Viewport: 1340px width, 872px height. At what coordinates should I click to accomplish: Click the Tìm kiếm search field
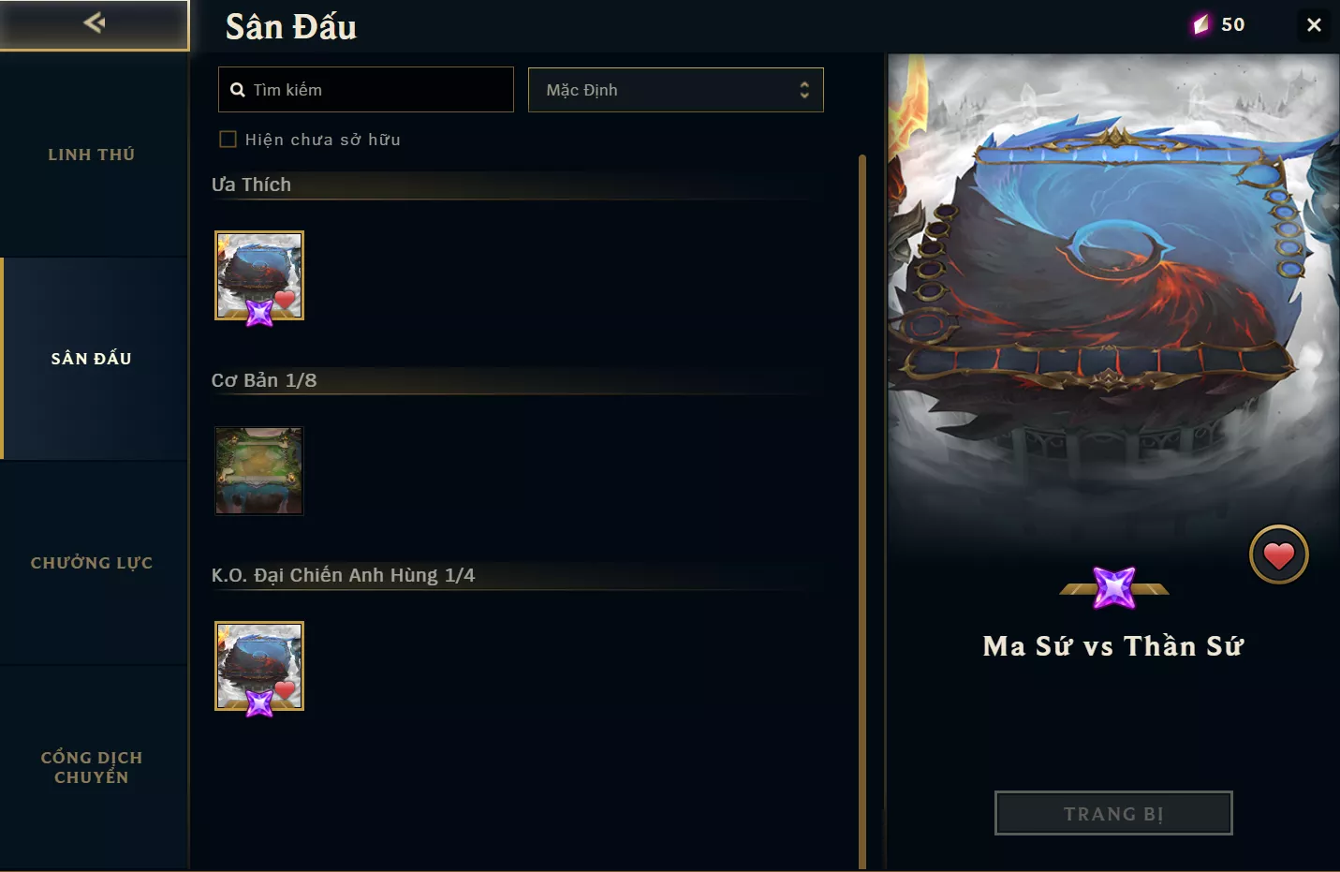[x=366, y=90]
